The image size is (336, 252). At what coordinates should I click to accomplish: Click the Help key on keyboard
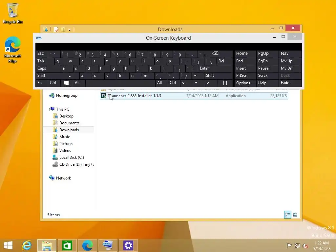[267, 83]
